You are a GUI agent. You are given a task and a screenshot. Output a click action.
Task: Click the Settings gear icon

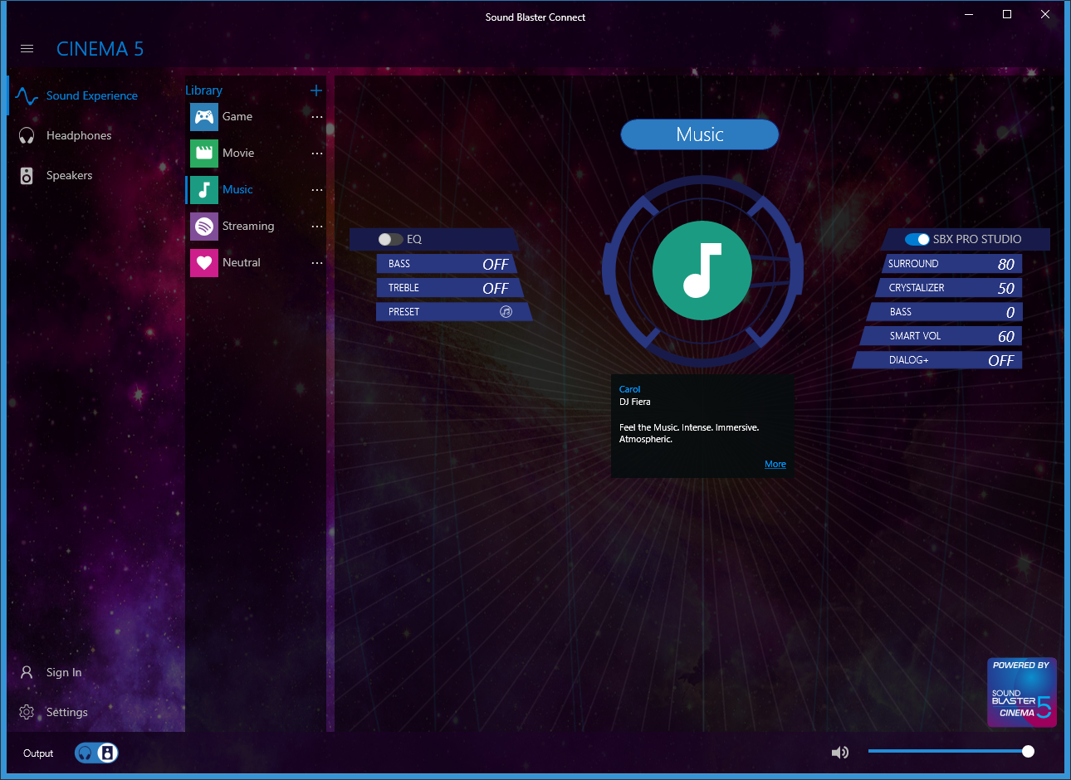click(x=27, y=712)
